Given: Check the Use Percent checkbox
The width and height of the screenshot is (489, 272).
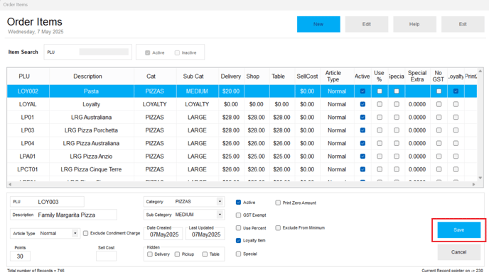Looking at the screenshot, I should pyautogui.click(x=238, y=228).
